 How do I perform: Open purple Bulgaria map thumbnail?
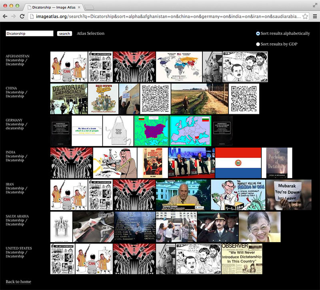click(x=152, y=131)
